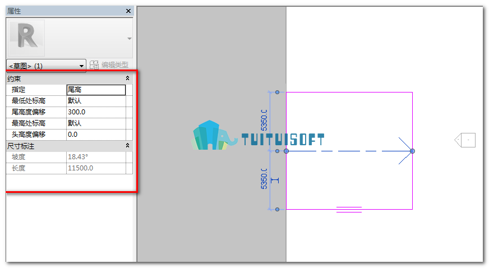Viewport: 489px width, 268px height.
Task: Click the 头高度偏移 property label
Action: tap(29, 135)
